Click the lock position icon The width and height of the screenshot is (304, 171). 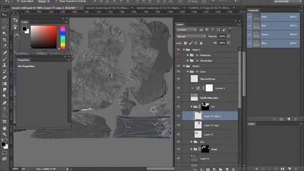(196, 43)
